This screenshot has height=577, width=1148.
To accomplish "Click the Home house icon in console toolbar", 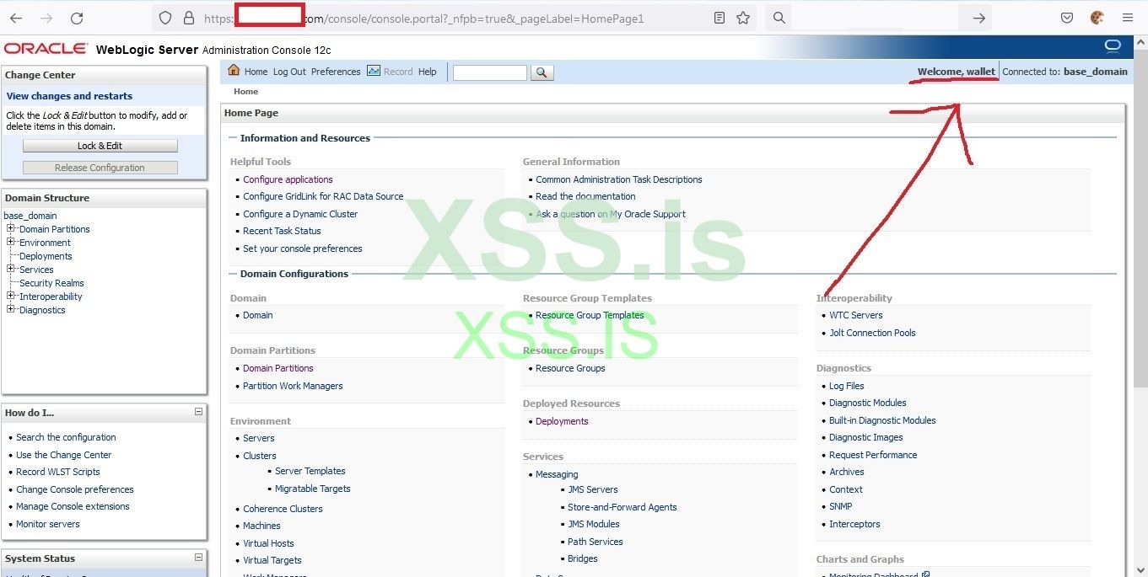I will pyautogui.click(x=234, y=71).
